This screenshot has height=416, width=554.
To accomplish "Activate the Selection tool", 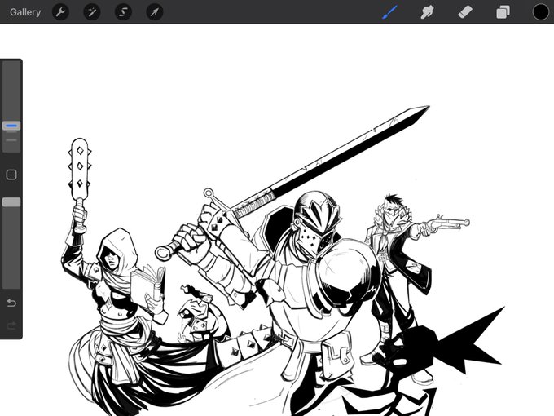I will pos(123,12).
